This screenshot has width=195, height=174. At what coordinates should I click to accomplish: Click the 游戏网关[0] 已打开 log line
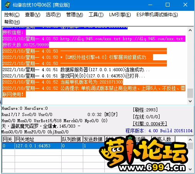coord(74,76)
